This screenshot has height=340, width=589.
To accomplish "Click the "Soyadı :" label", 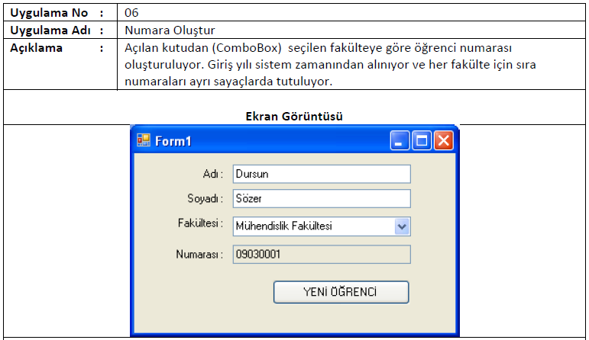I will pyautogui.click(x=205, y=199).
